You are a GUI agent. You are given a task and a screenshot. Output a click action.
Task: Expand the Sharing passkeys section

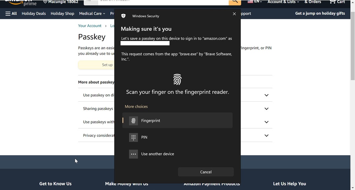point(266,109)
